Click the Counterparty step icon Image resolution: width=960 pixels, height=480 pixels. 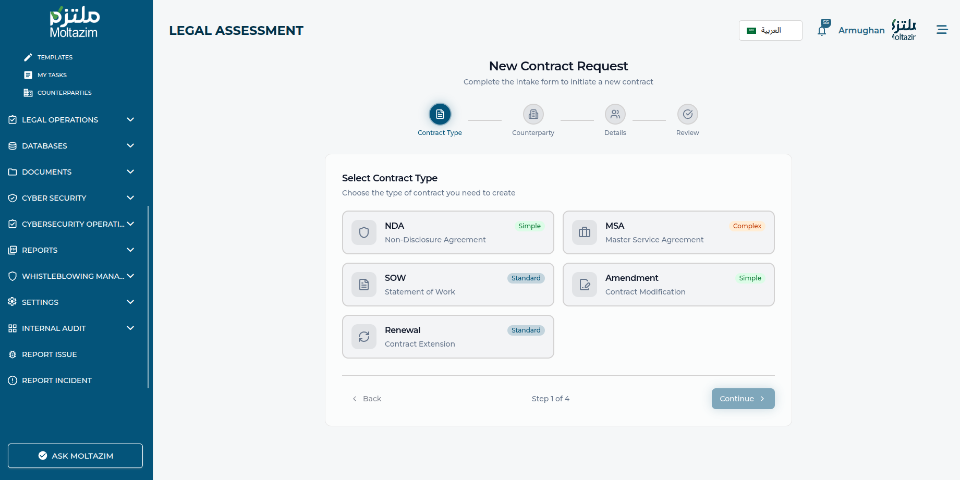[x=533, y=114]
